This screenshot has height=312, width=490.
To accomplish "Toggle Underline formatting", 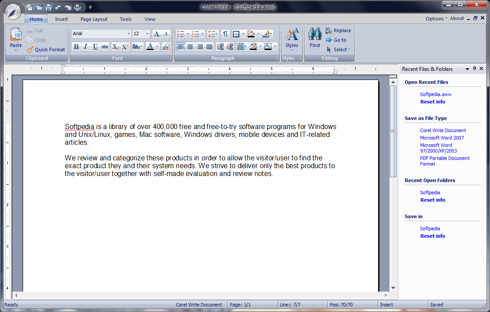I will point(95,47).
